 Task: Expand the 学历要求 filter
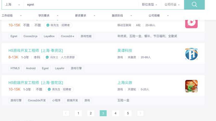tap(48, 16)
